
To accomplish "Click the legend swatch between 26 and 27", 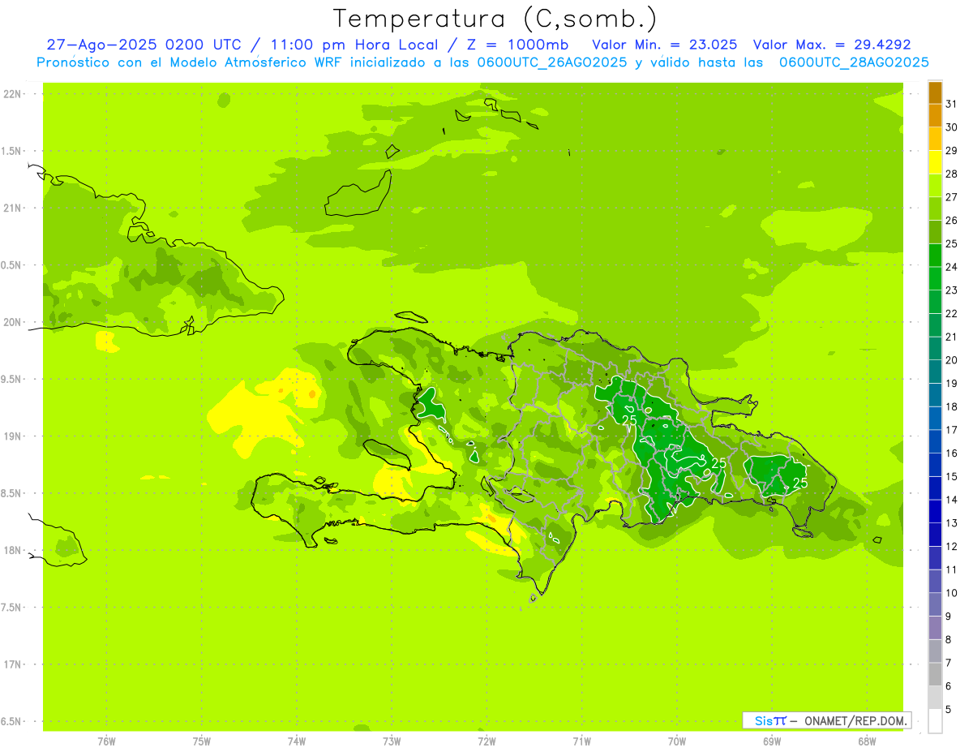I will tap(935, 209).
